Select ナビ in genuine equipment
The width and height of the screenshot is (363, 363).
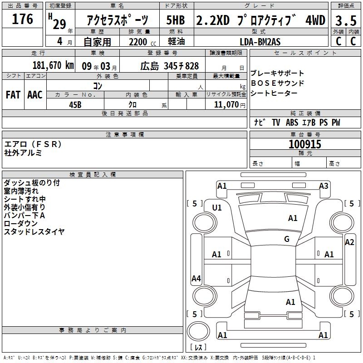pos(260,122)
